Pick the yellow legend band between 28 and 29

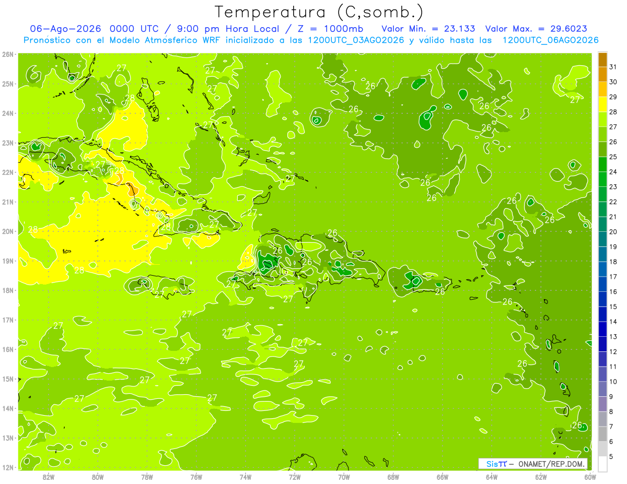coord(602,104)
